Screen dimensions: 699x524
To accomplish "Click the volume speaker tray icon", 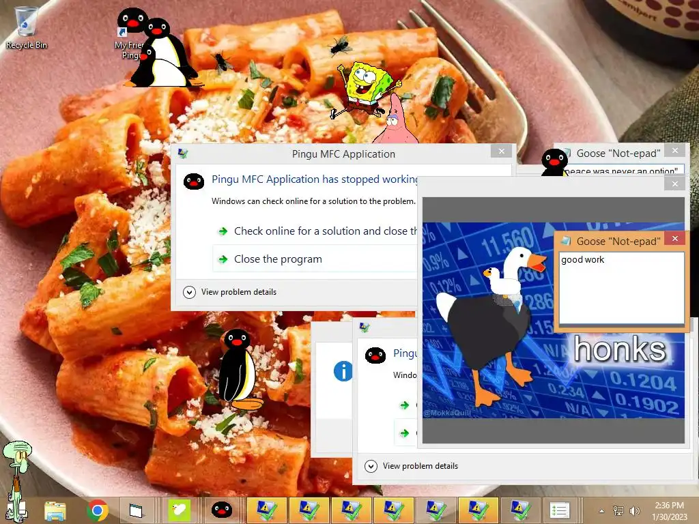I will pos(634,510).
